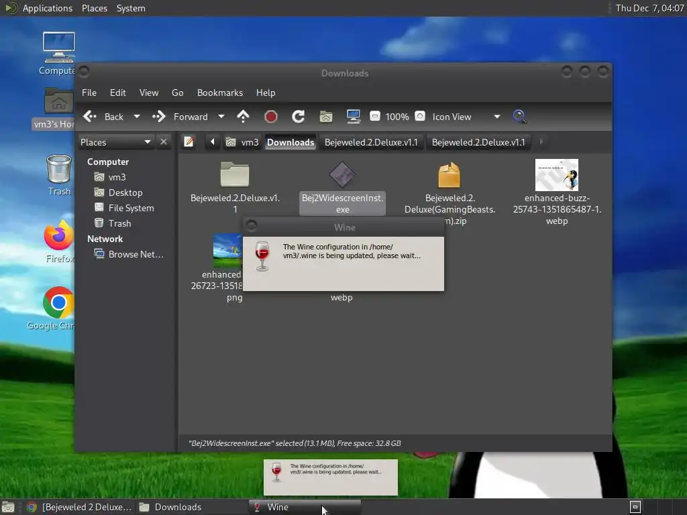Open the home folder from the toolbar
Image resolution: width=687 pixels, height=515 pixels.
click(325, 117)
